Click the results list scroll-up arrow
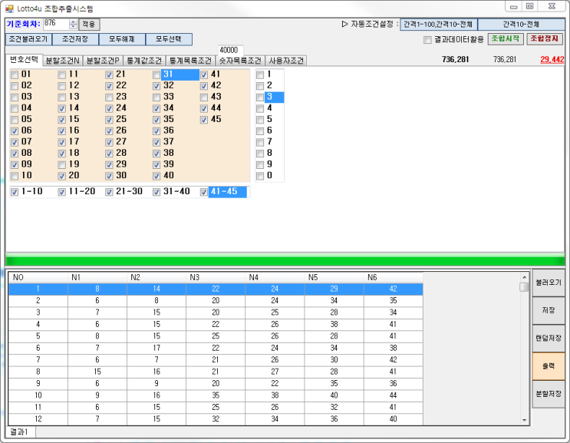This screenshot has width=570, height=443. (x=524, y=277)
